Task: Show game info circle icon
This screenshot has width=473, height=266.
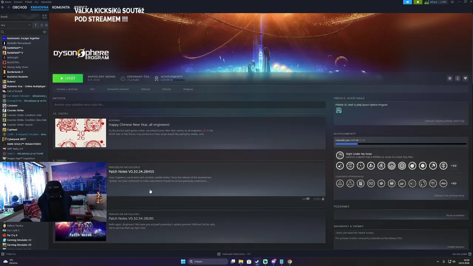Action: pos(457,78)
